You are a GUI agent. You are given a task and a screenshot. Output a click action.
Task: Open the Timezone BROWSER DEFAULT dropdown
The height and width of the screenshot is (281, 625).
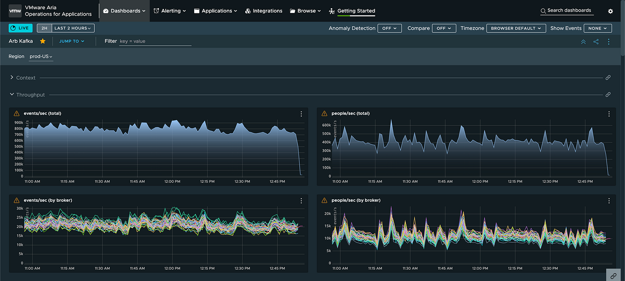516,28
